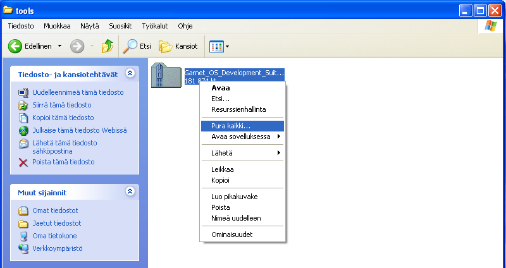Select Pura kaikki... to extract archive
506x268 pixels.
coord(243,126)
